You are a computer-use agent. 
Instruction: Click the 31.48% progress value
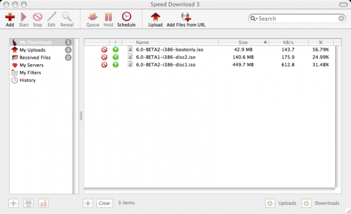[320, 65]
